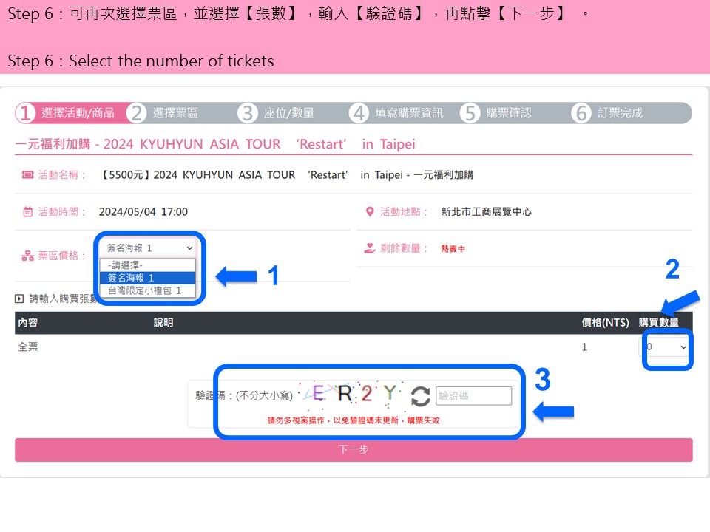Click the calendar icon beside 活動時間

pos(27,212)
